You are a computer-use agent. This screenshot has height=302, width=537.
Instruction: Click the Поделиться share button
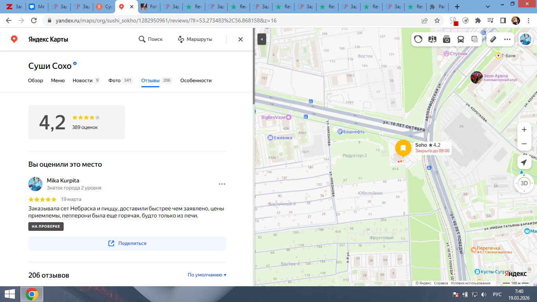pyautogui.click(x=127, y=243)
